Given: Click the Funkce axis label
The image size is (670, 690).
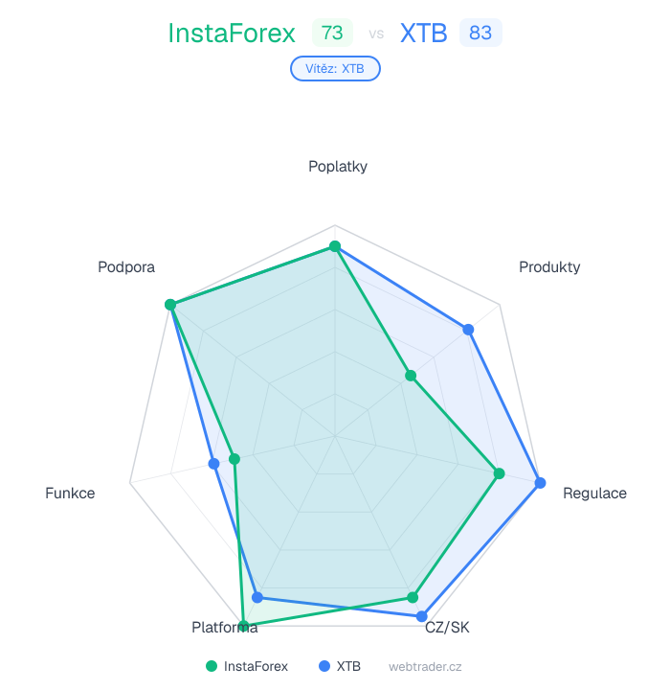Looking at the screenshot, I should click(x=70, y=494).
